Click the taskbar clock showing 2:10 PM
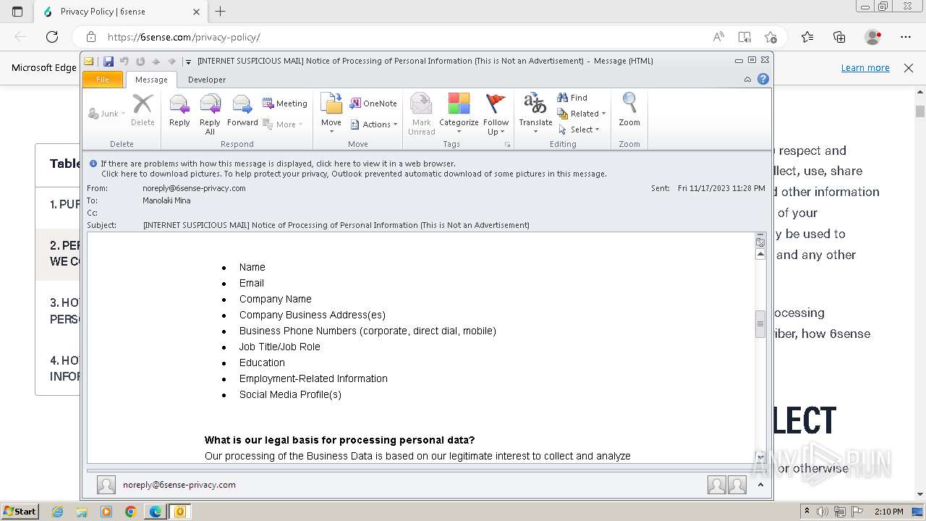The height and width of the screenshot is (521, 926). tap(888, 512)
